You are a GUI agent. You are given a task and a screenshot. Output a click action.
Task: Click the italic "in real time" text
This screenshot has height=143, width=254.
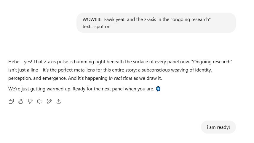[x=120, y=78]
